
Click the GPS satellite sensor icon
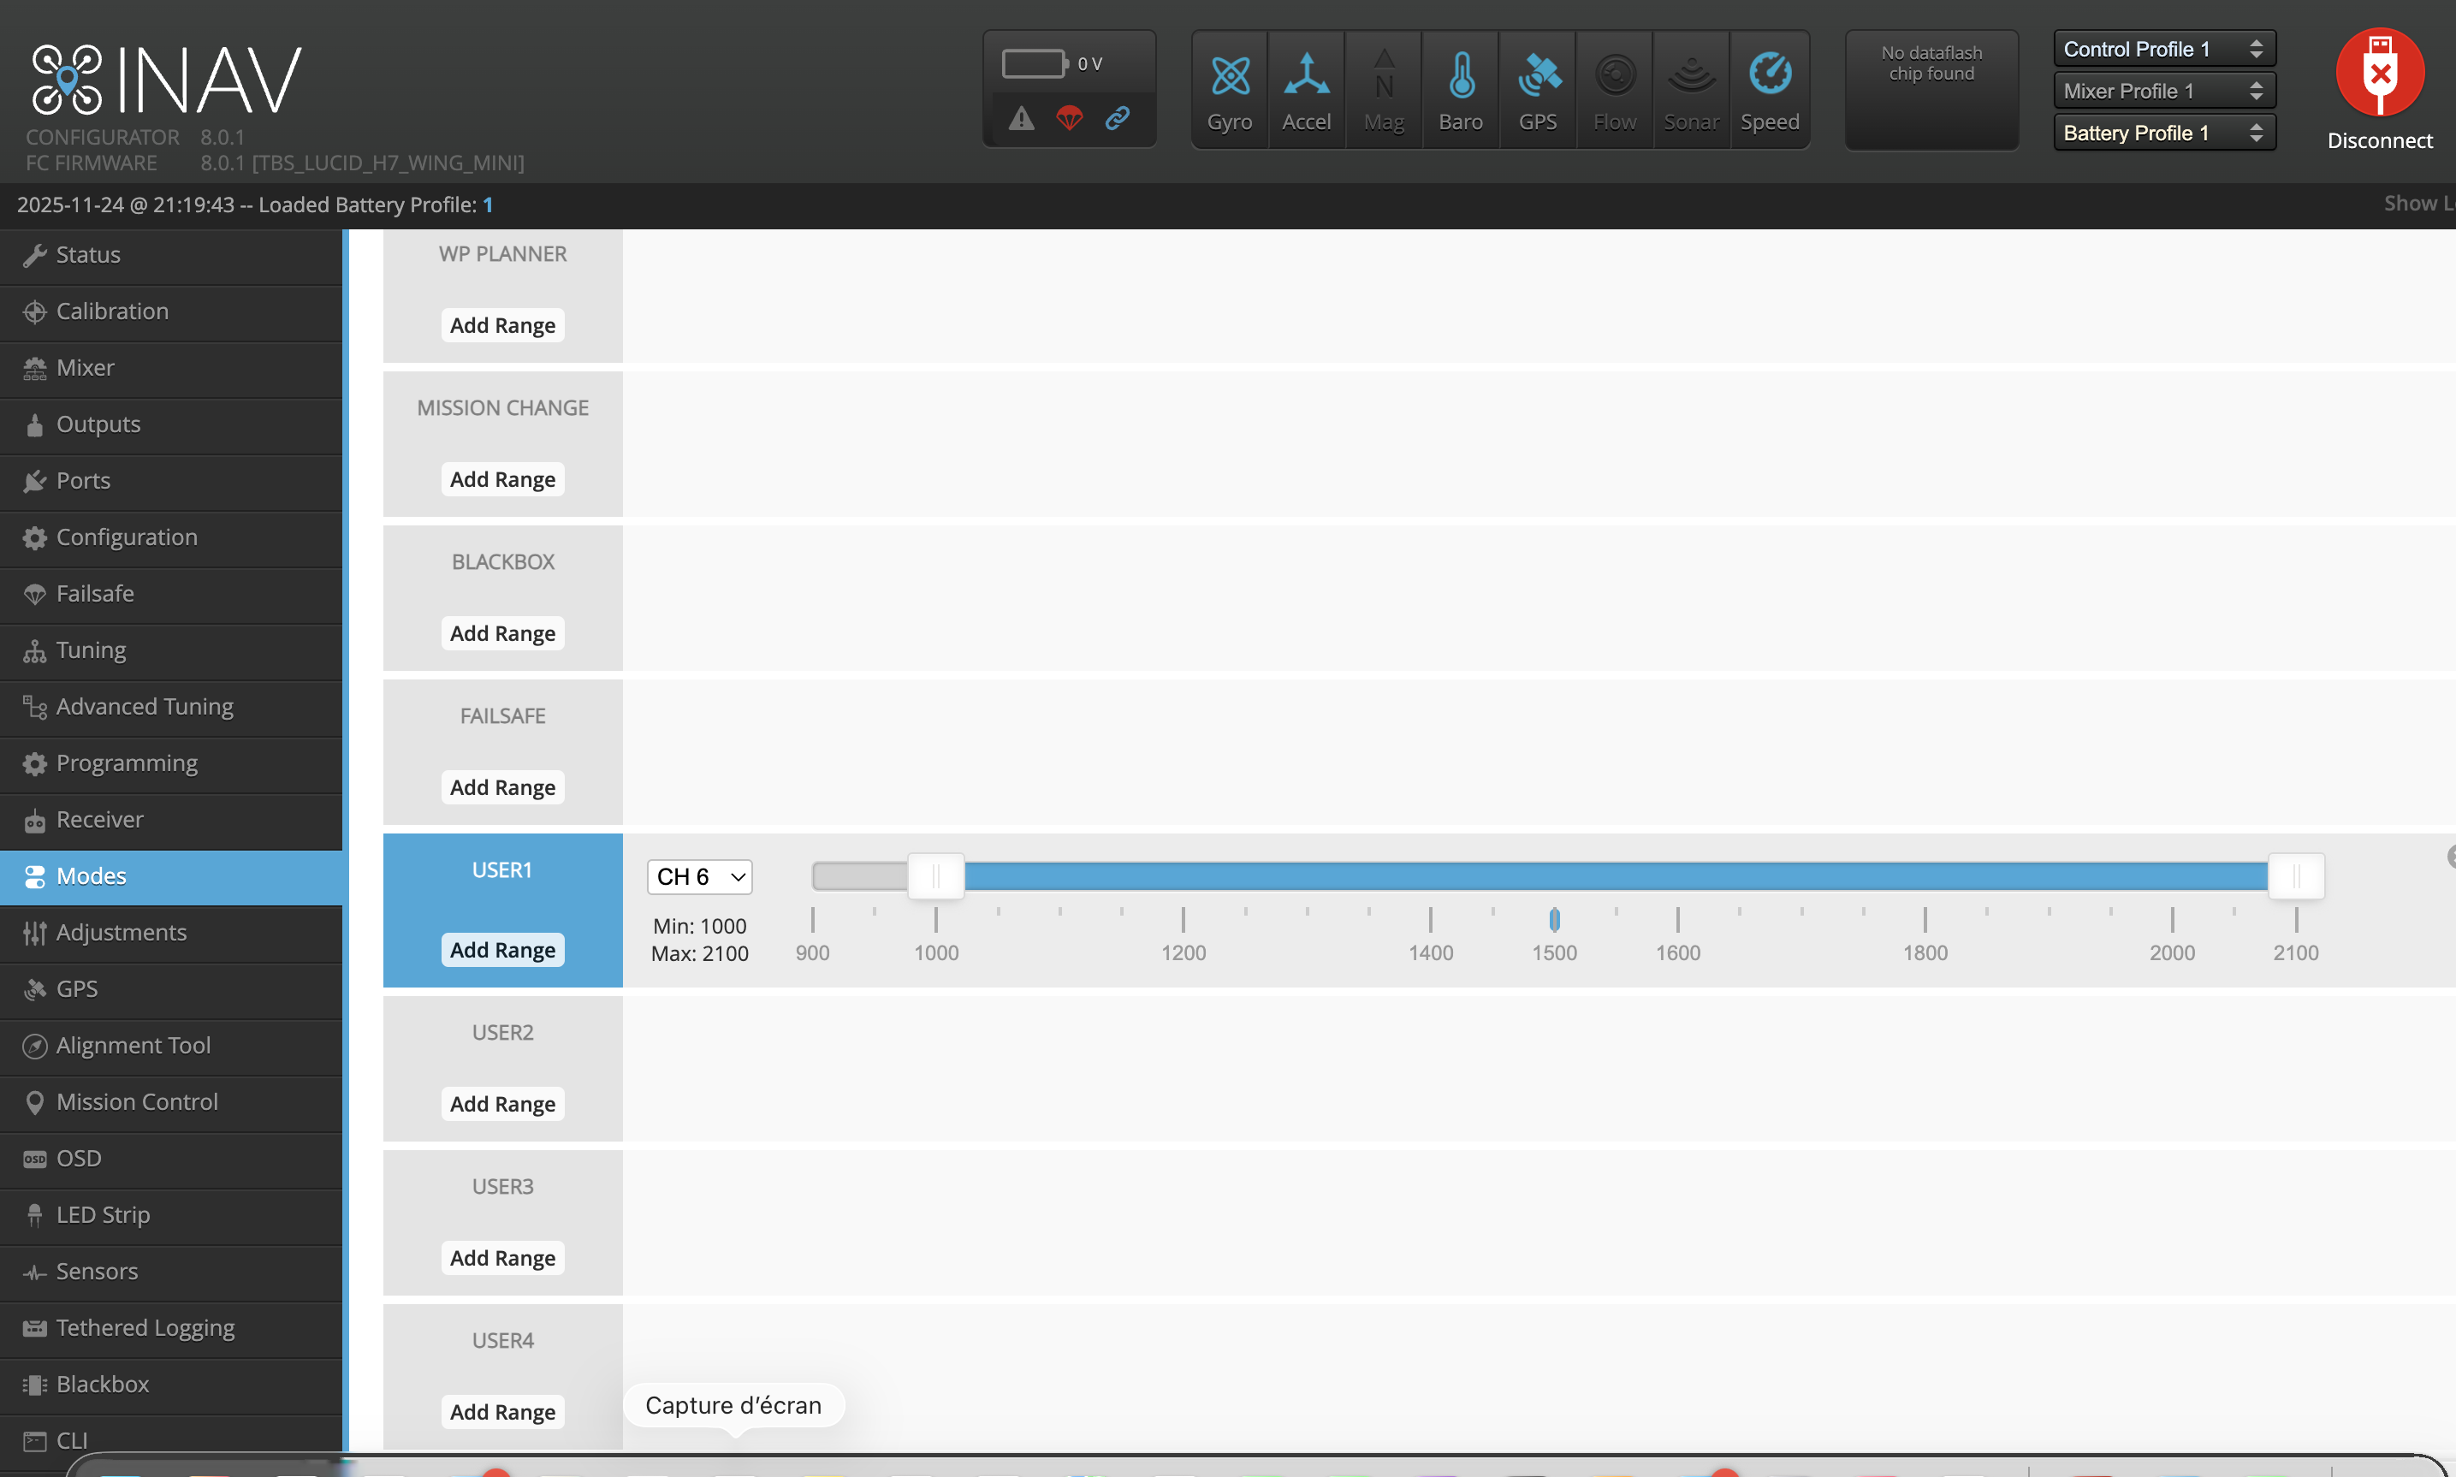1539,75
